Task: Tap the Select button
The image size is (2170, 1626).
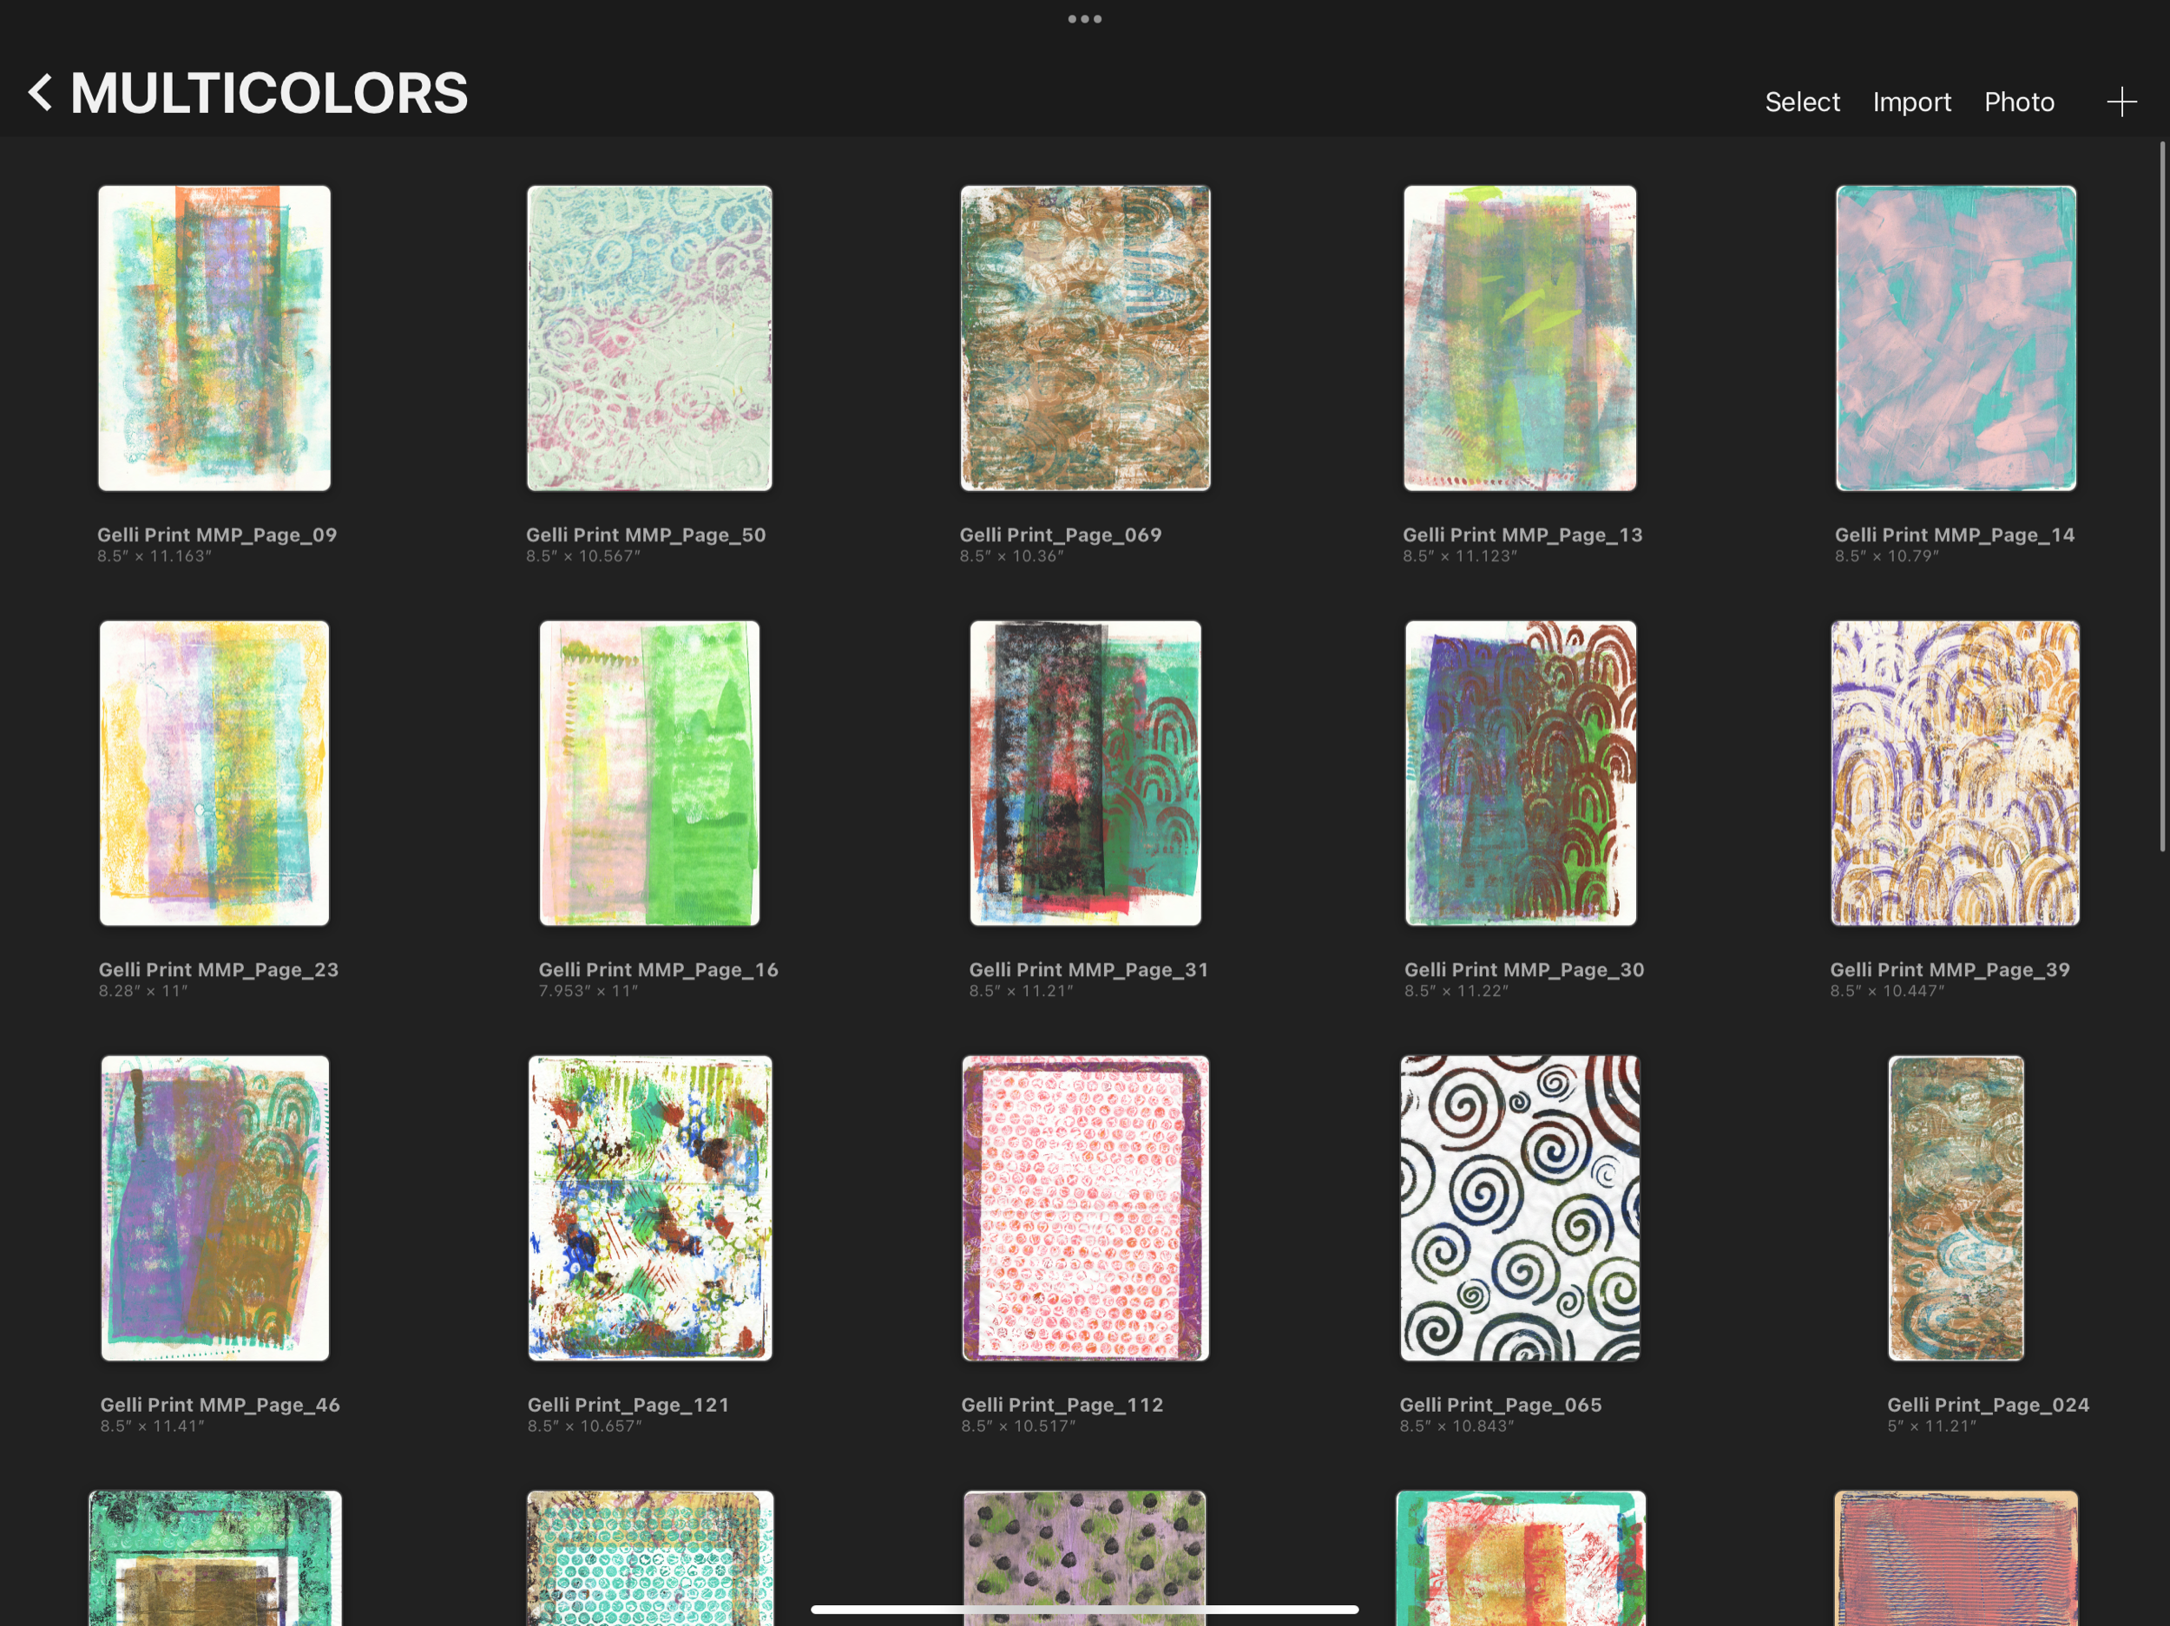Action: pos(1801,102)
